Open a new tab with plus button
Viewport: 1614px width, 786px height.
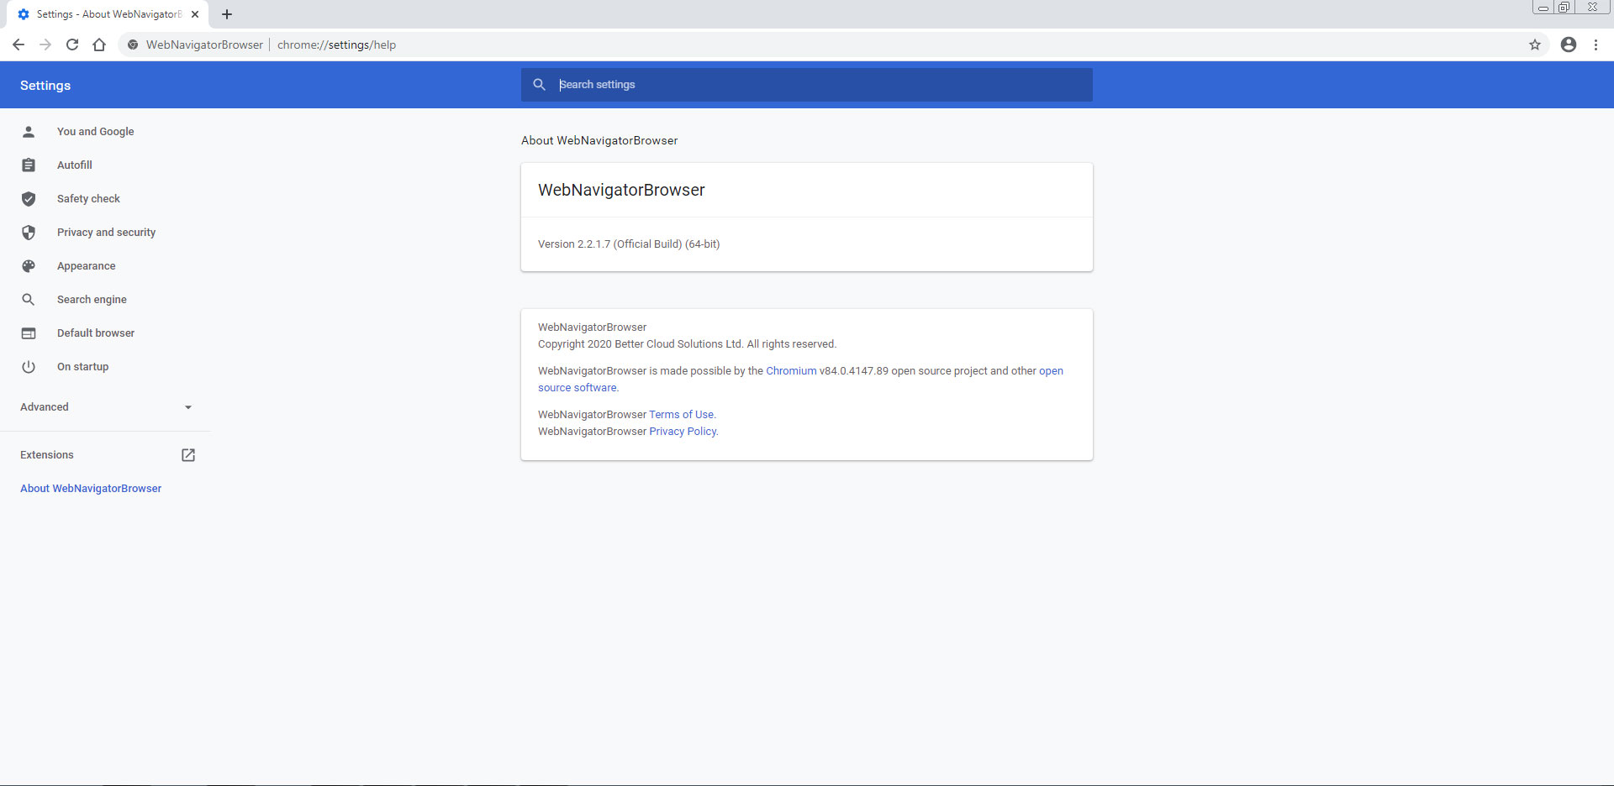pyautogui.click(x=227, y=14)
